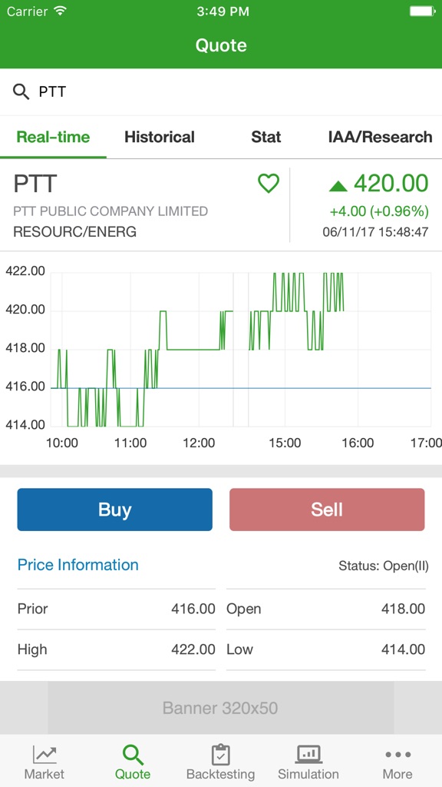
Task: Open the Stat tab
Action: pos(266,137)
